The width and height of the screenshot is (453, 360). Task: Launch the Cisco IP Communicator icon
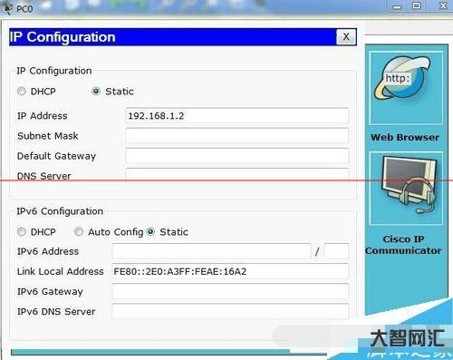pyautogui.click(x=406, y=189)
